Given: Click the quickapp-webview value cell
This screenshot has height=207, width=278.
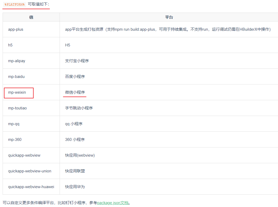Looking at the screenshot, I should pyautogui.click(x=31, y=155).
